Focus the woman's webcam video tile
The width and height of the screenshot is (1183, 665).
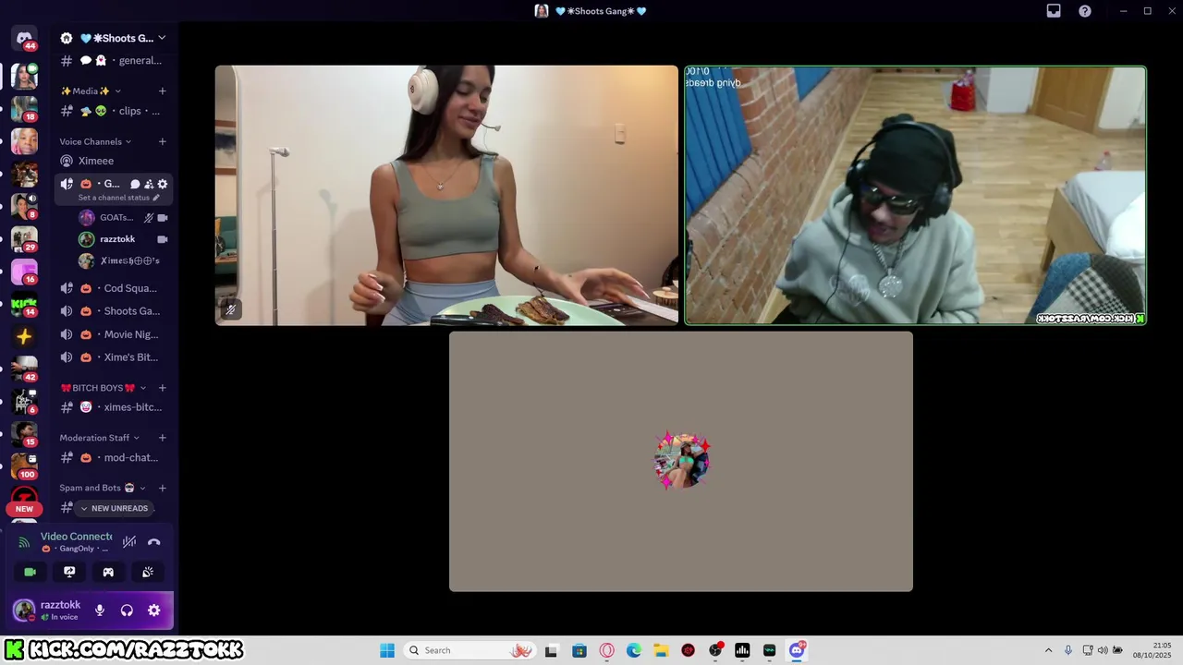447,195
